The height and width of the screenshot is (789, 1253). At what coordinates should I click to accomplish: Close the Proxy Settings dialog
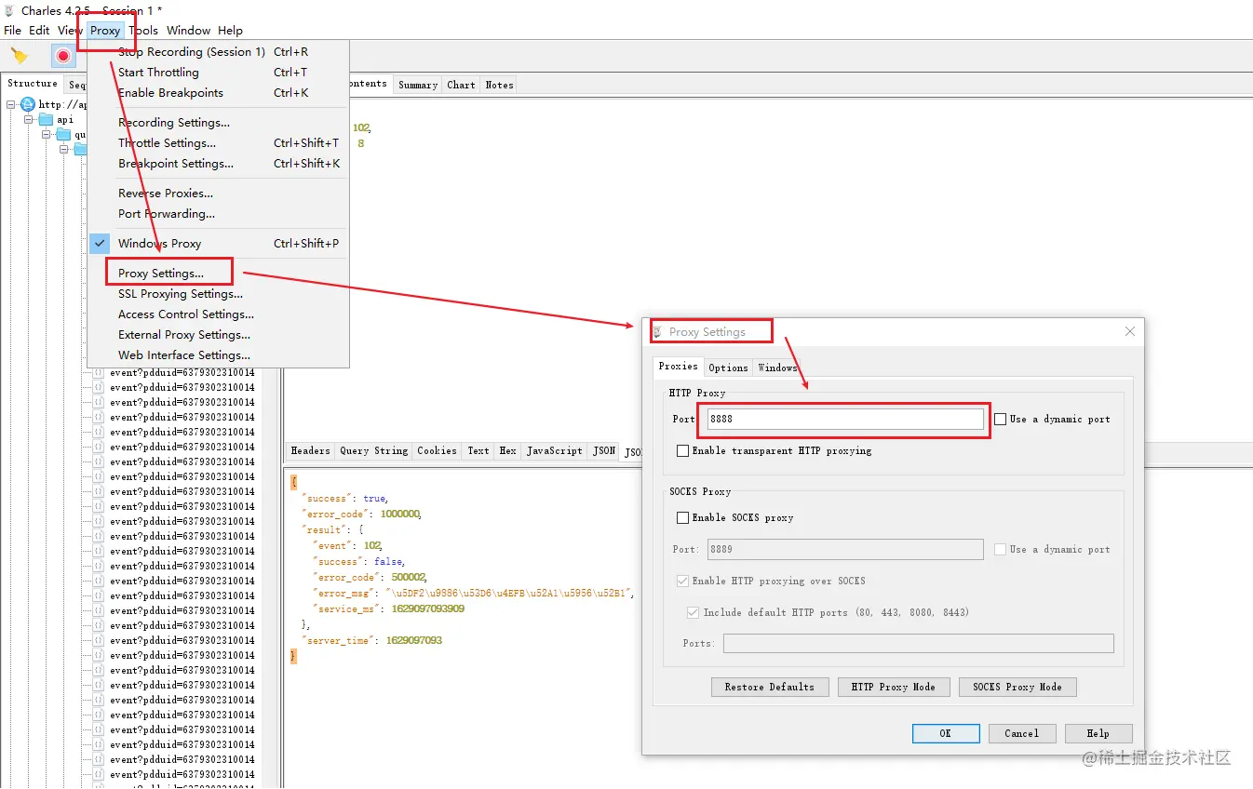[1130, 331]
